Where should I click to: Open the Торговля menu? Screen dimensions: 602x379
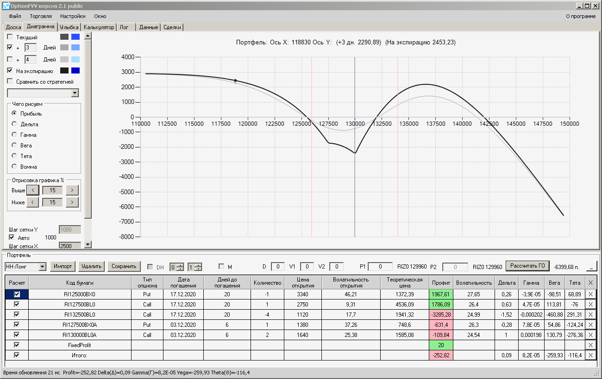(x=41, y=16)
